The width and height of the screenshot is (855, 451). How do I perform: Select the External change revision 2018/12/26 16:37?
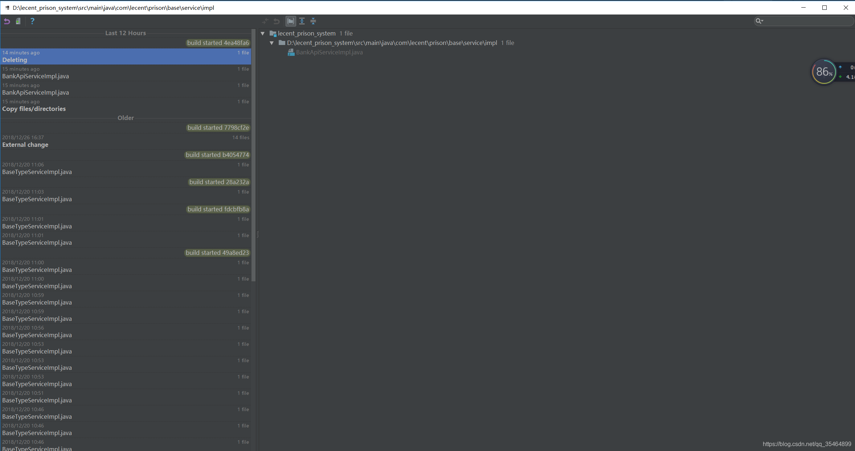[126, 141]
